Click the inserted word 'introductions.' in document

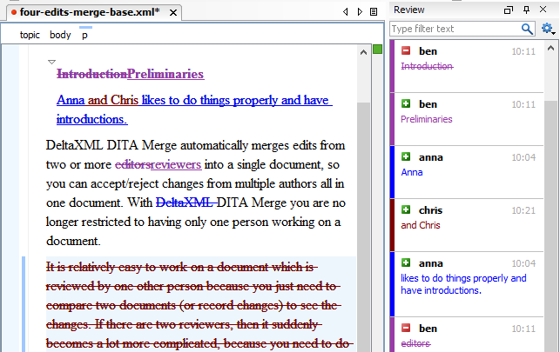[x=91, y=119]
